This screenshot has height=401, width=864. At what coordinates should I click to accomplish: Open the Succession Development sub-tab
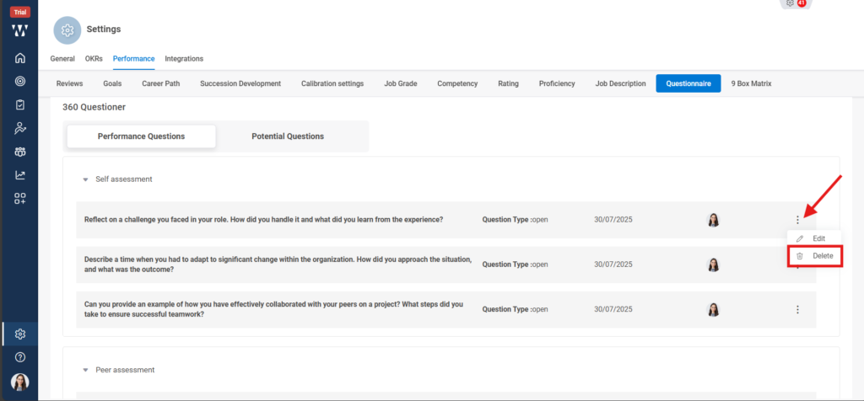pos(240,83)
